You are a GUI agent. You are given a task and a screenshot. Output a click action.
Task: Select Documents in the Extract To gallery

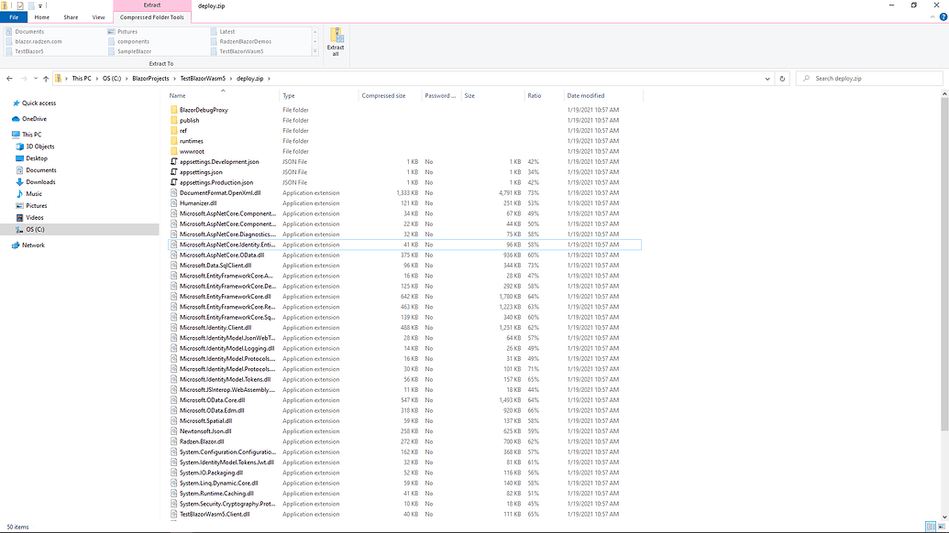point(28,29)
